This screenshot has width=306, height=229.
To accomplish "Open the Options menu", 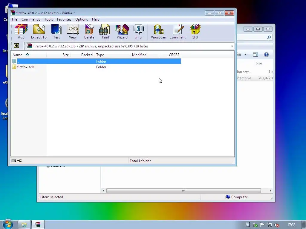I will point(82,19).
